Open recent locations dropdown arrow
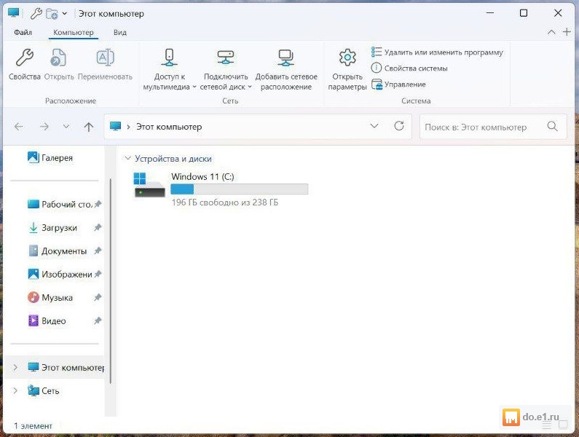579x437 pixels. pos(66,126)
